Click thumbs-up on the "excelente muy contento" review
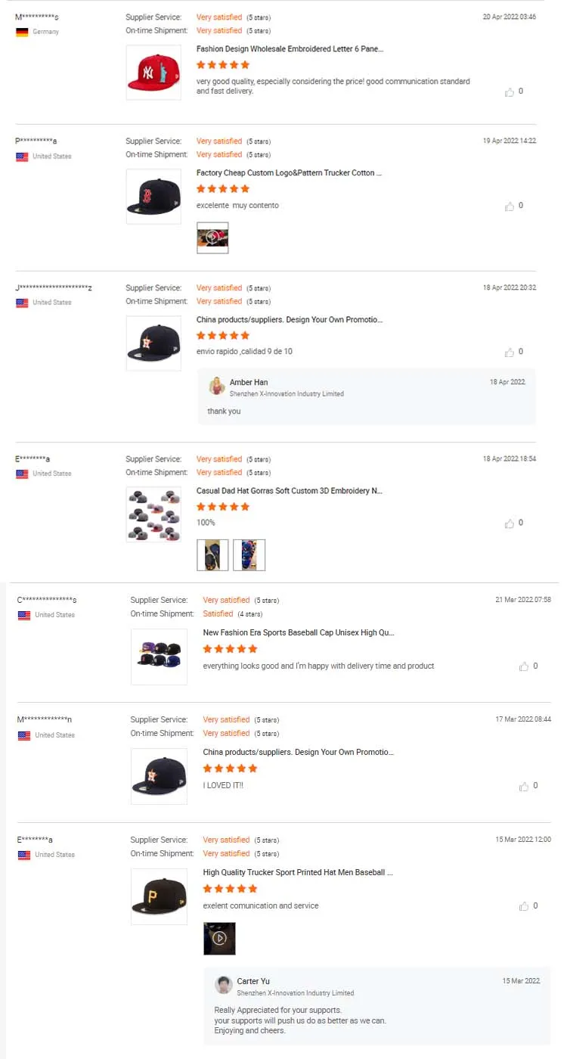 [510, 206]
